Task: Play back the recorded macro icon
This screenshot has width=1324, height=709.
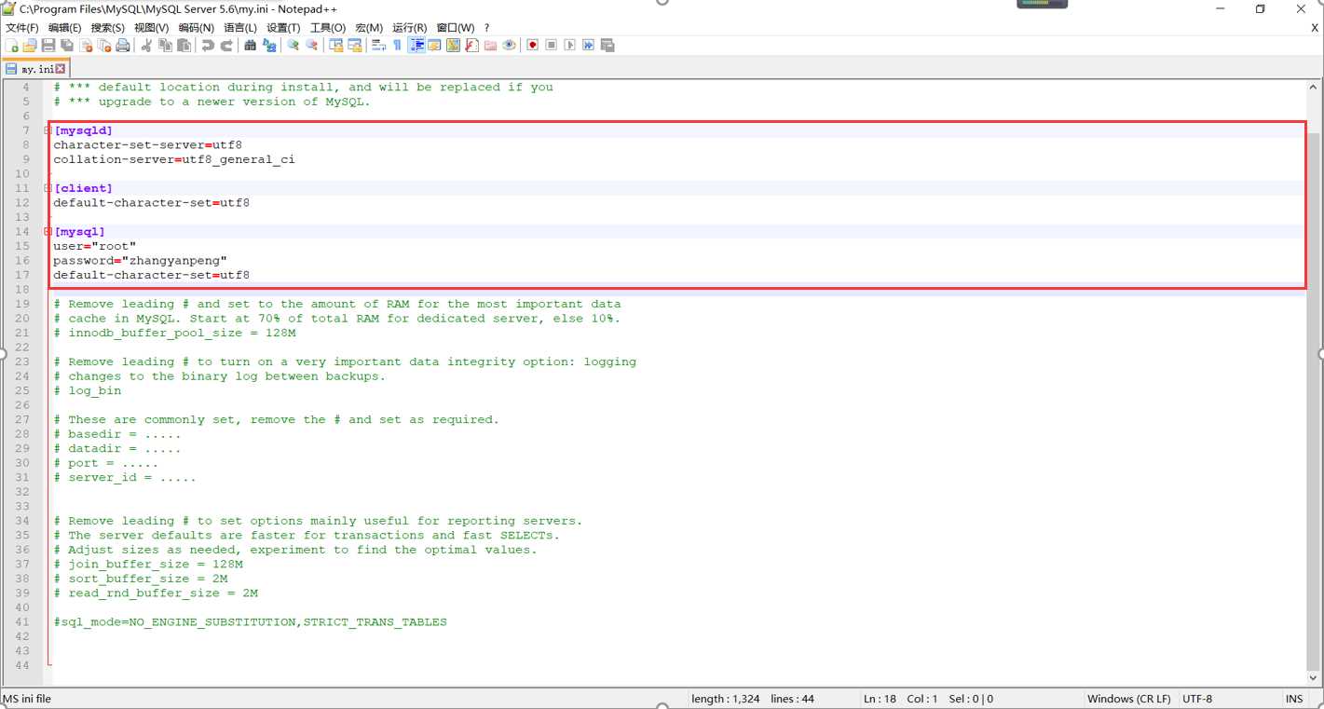Action: click(569, 45)
